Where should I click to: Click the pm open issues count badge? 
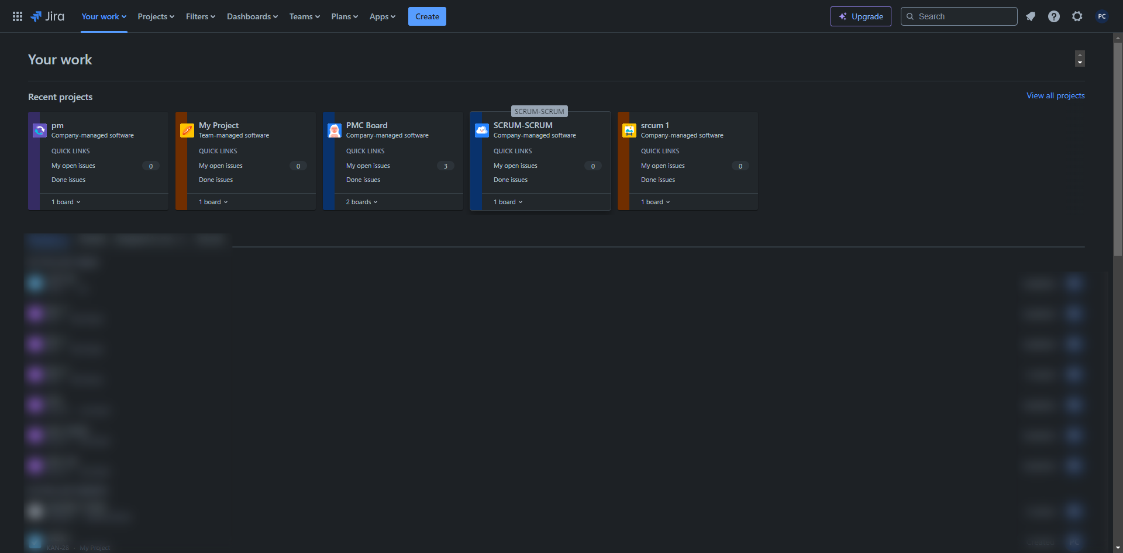151,166
